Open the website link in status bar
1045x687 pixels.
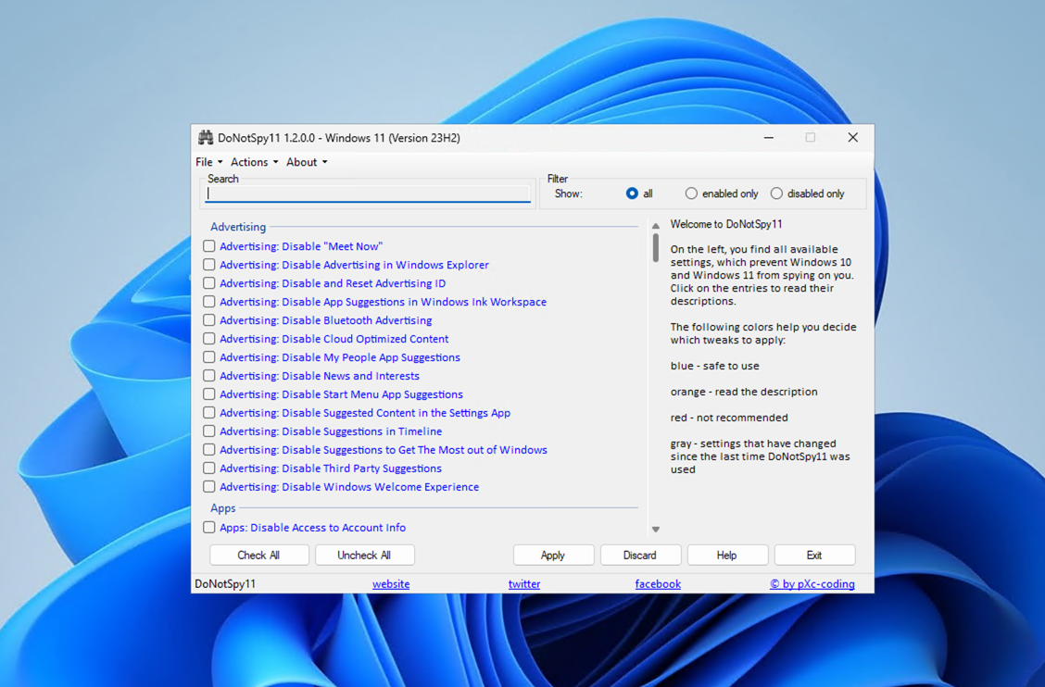click(x=391, y=583)
